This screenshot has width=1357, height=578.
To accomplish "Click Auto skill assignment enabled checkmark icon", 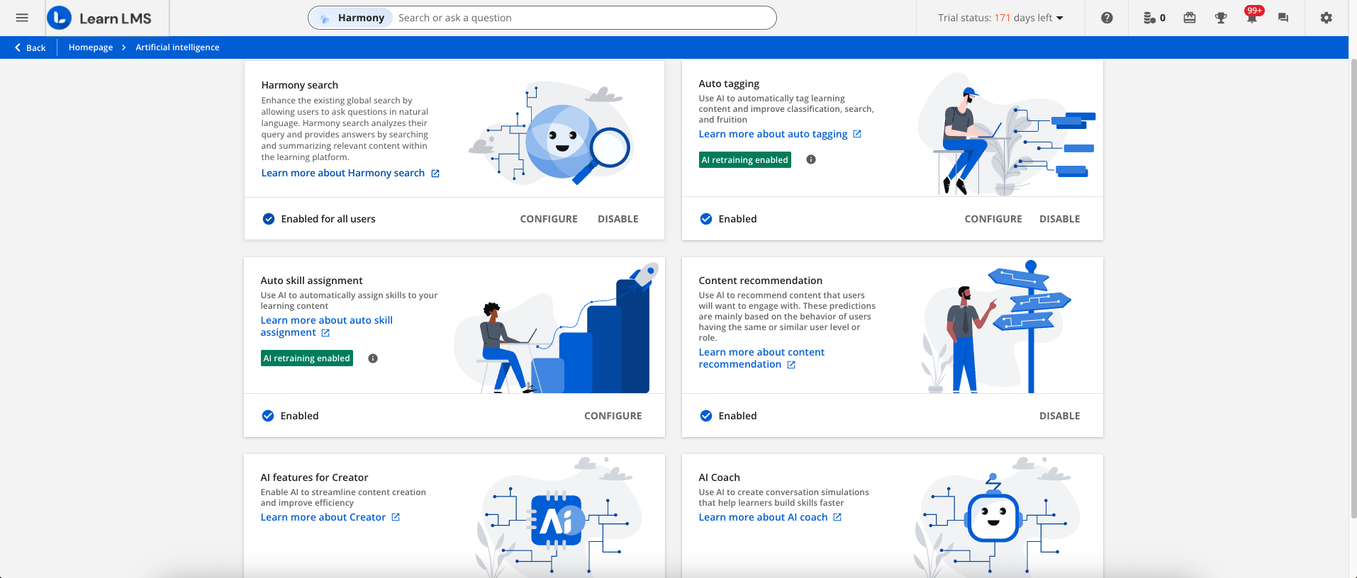I will [268, 416].
